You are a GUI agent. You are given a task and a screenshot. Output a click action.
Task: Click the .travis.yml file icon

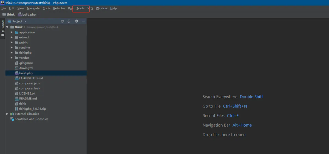pos(16,68)
